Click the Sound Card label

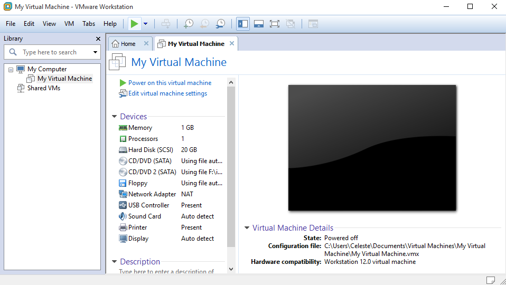coord(145,216)
